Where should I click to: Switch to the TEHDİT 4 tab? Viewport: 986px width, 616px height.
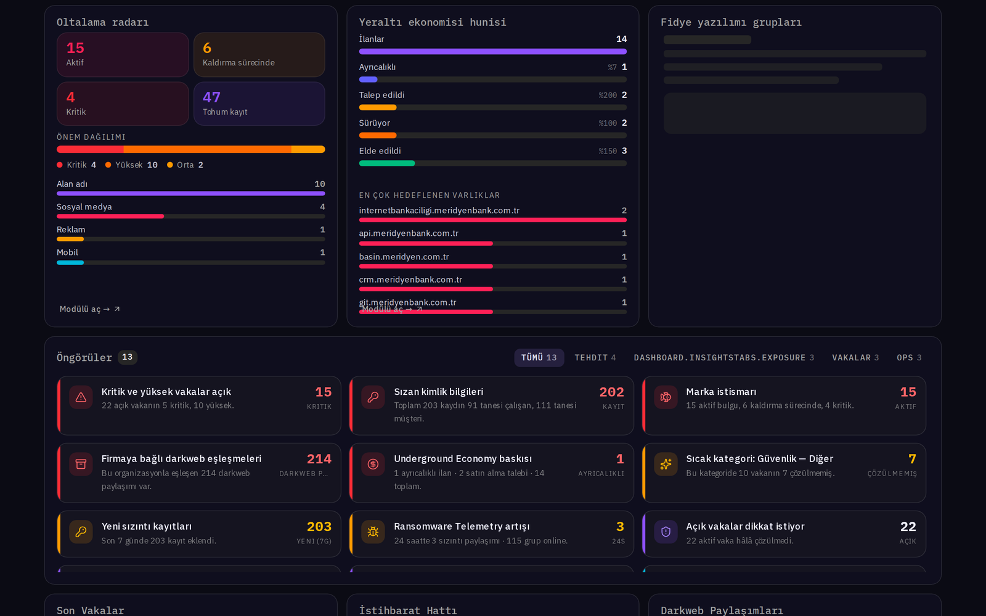[x=595, y=358]
